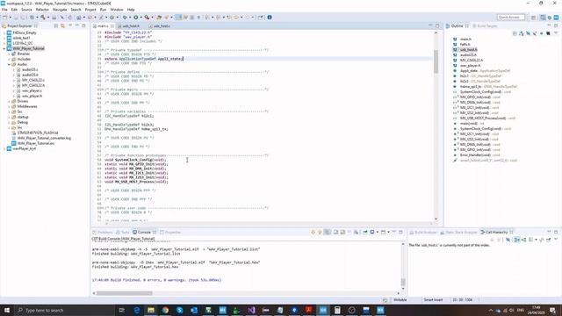Click Pin Console icon in console toolbar

click(365, 232)
